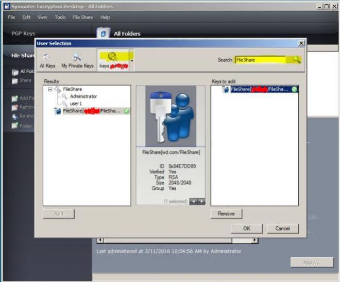Screen dimensions: 340x282
Task: Click the greyed Add button
Action: [59, 213]
